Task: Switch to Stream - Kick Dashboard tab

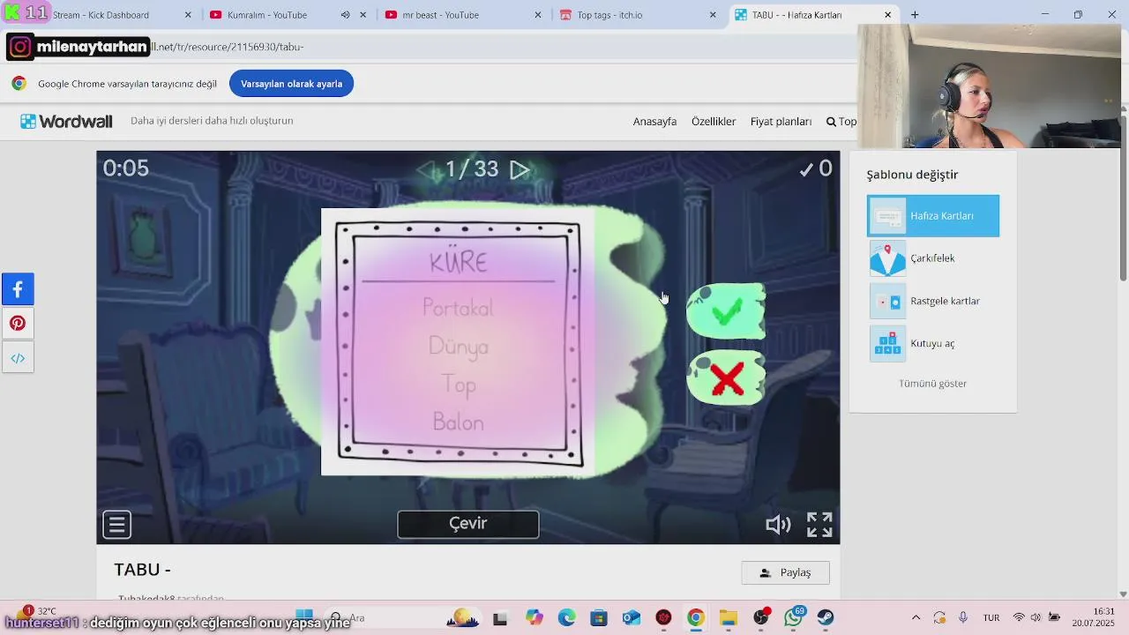Action: (101, 15)
